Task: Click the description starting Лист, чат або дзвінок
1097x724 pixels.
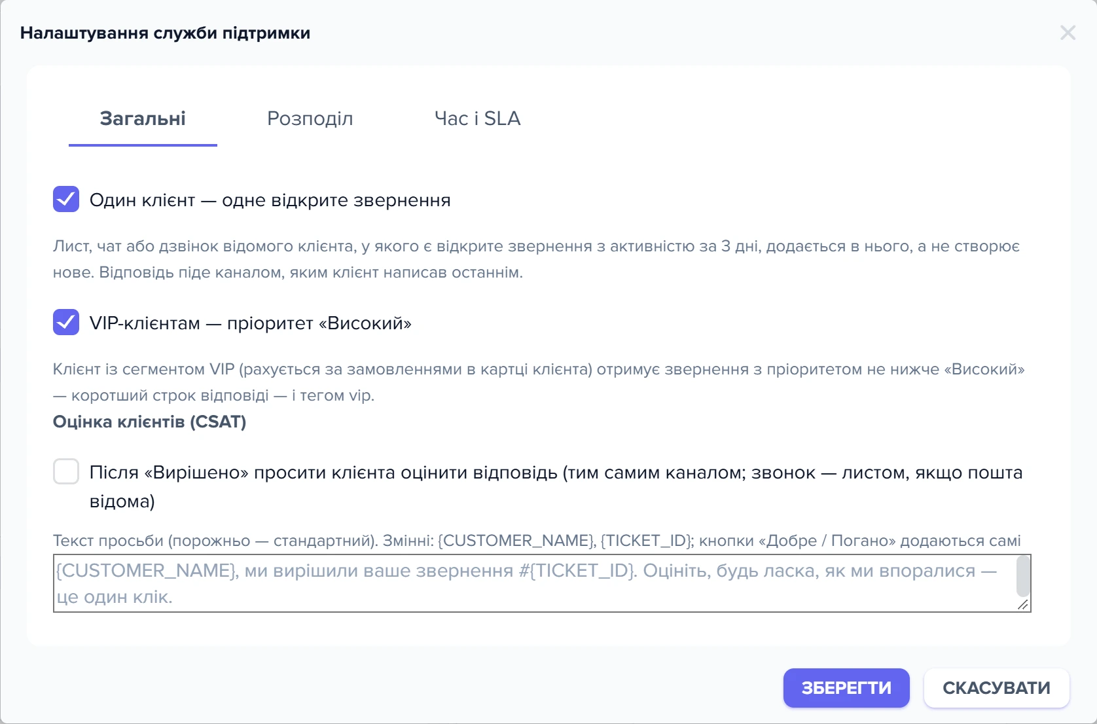Action: pos(536,259)
